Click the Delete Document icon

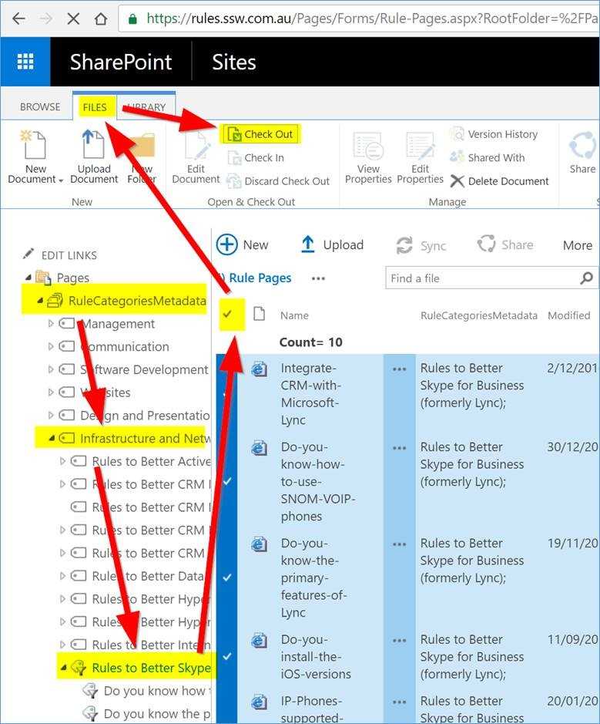[x=458, y=181]
